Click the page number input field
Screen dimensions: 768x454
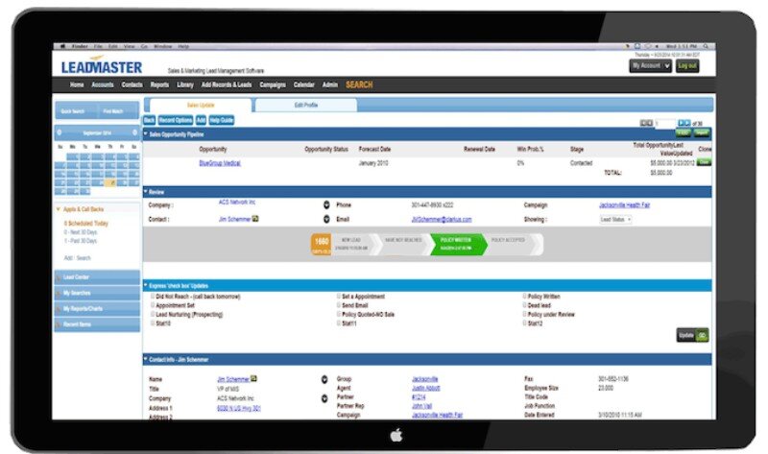tap(666, 123)
